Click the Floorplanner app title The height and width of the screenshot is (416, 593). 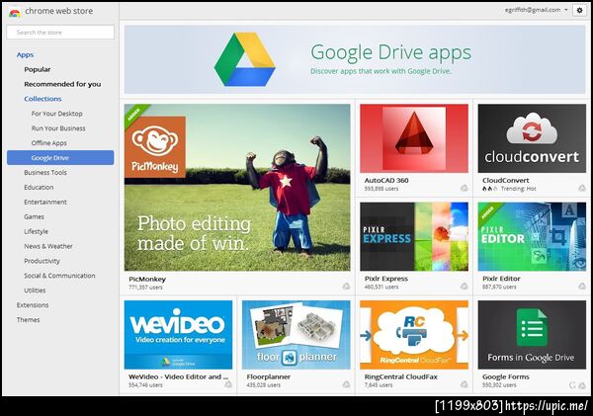click(x=269, y=377)
